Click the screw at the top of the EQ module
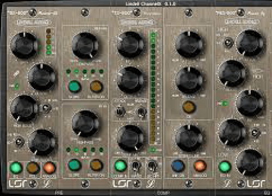Screen dimensions: 272x196 coord(241,13)
